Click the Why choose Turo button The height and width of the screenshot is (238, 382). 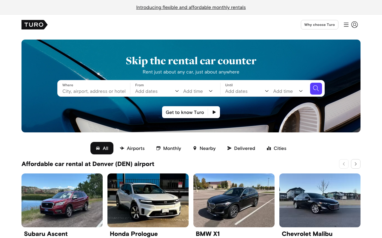[x=319, y=25]
